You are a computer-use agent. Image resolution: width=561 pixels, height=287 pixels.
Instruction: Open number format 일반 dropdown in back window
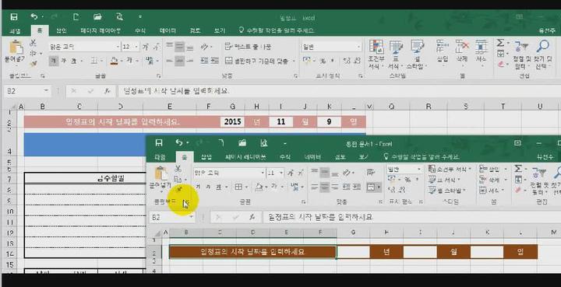click(x=358, y=47)
